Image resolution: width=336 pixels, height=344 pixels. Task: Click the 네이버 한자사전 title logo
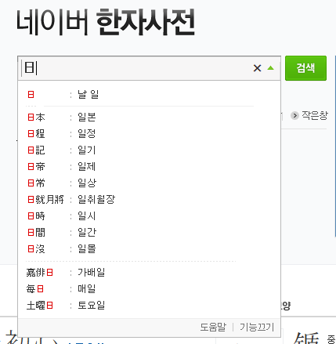106,22
